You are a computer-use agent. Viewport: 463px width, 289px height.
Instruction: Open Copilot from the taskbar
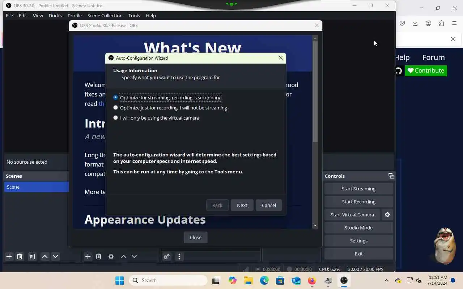[x=232, y=280]
